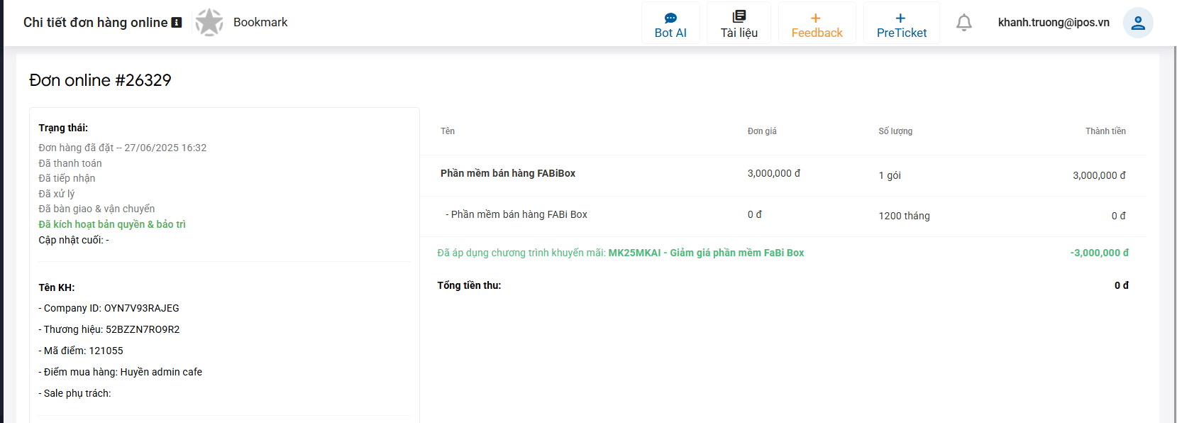Screen dimensions: 1177x423
Task: Create a PreTicket
Action: (901, 23)
